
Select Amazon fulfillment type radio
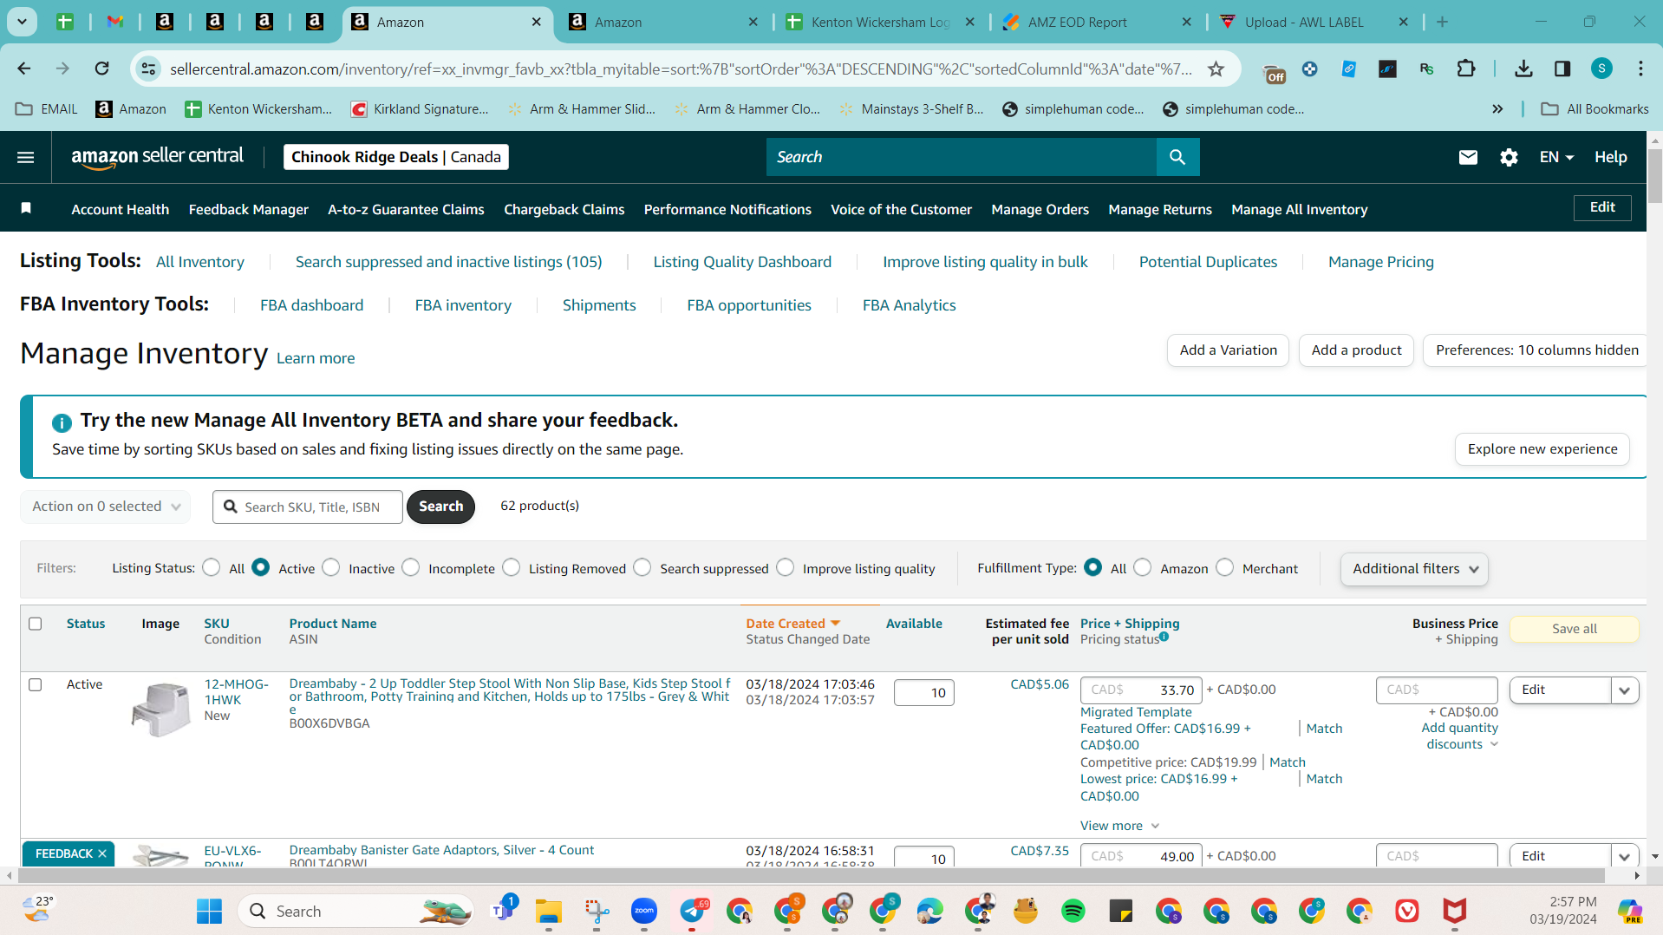click(1143, 567)
